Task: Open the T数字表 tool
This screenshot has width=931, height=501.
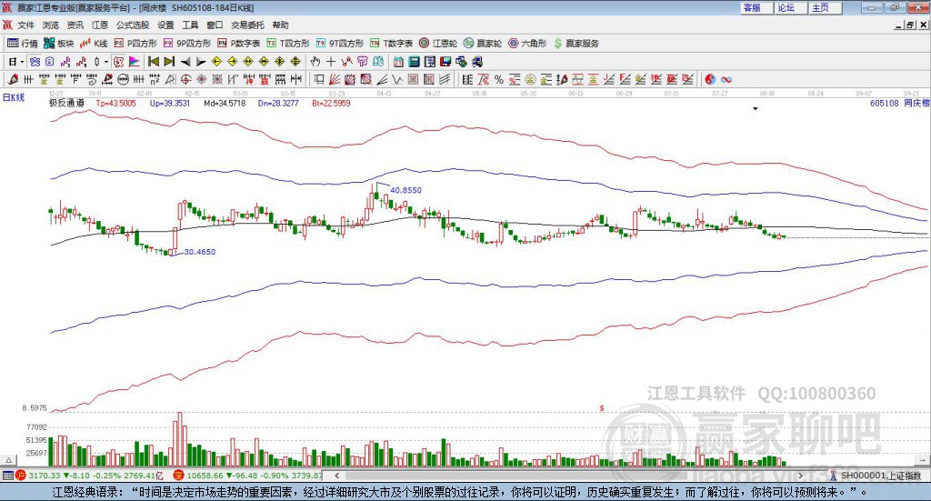Action: (x=391, y=44)
